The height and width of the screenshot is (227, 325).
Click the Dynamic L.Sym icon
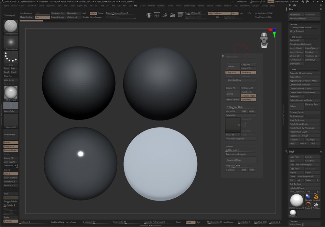tap(157, 15)
